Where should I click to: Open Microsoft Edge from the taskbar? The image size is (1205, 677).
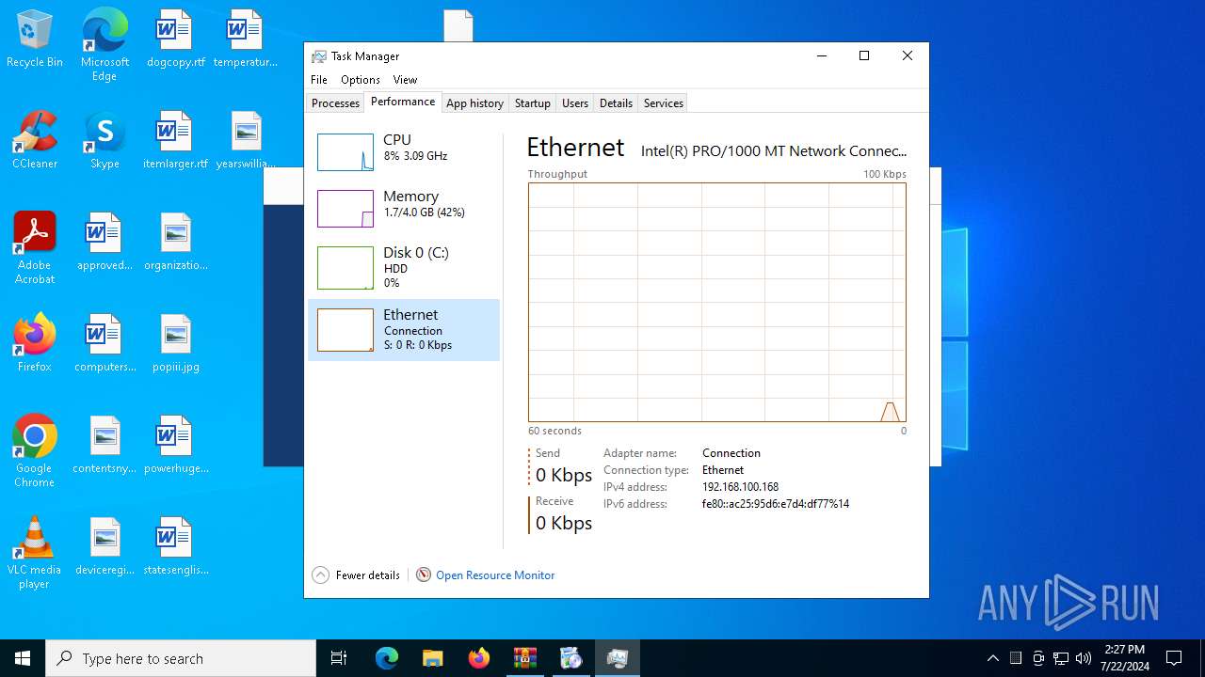click(387, 658)
